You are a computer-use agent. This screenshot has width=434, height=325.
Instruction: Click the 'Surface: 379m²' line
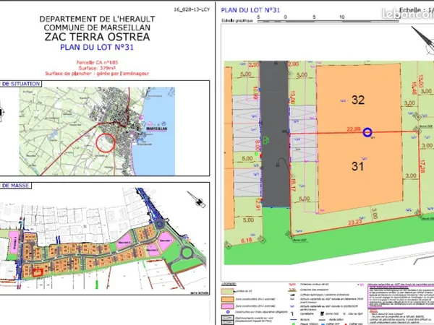pyautogui.click(x=97, y=68)
